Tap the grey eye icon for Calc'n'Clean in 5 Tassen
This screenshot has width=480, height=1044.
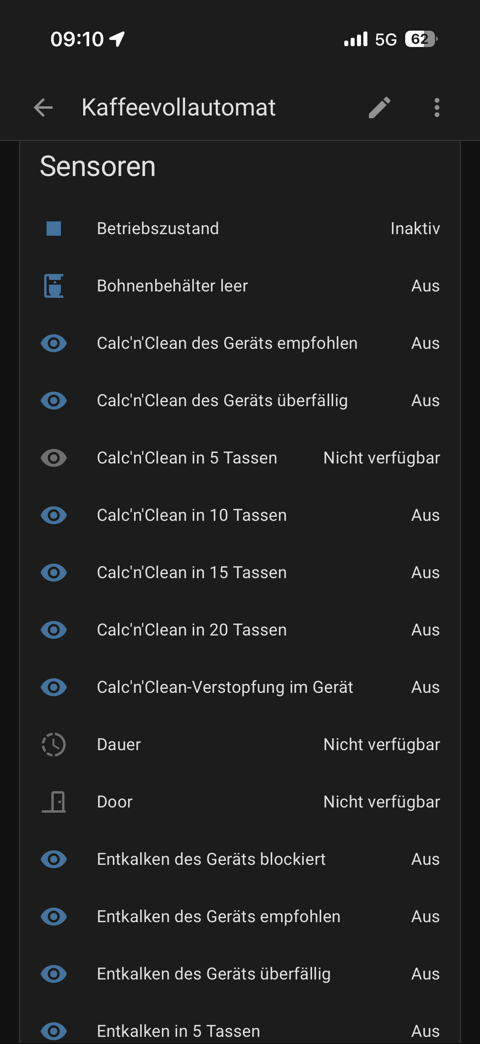coord(53,458)
